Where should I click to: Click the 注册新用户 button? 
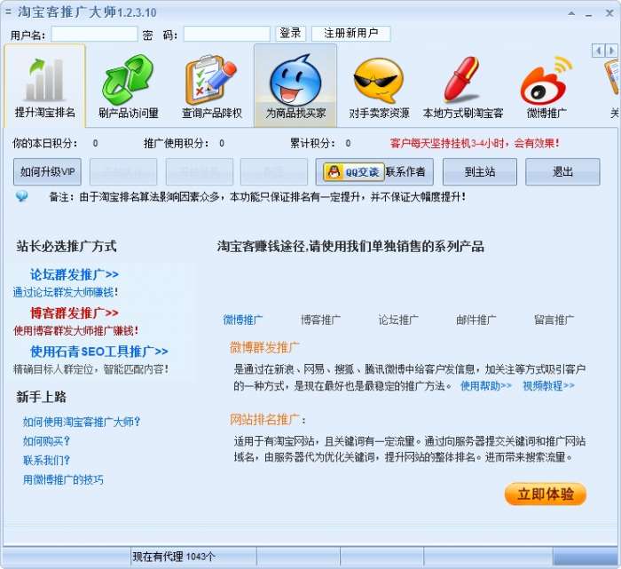click(x=351, y=33)
